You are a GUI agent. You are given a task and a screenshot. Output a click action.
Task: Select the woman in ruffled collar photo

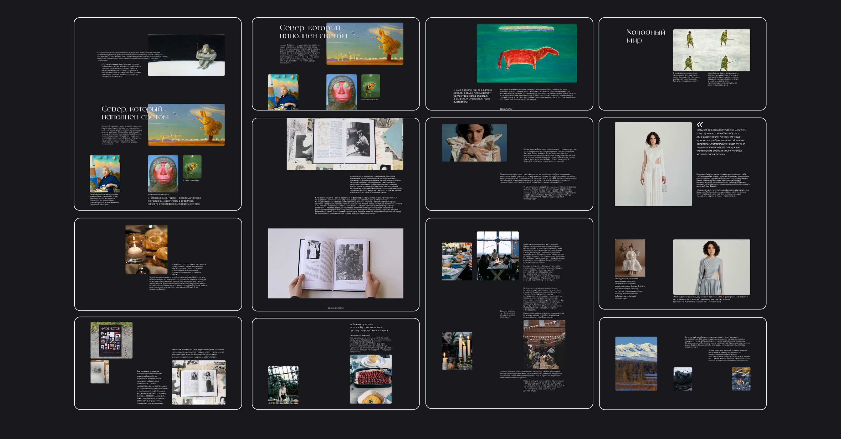coord(474,143)
